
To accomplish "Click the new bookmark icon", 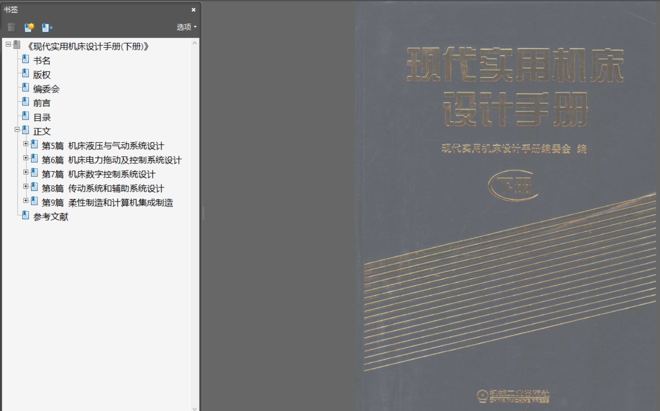I will click(29, 28).
